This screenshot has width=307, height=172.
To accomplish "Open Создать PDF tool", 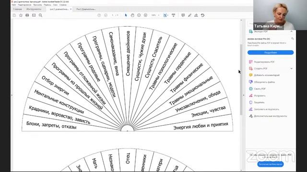I will tap(260, 68).
